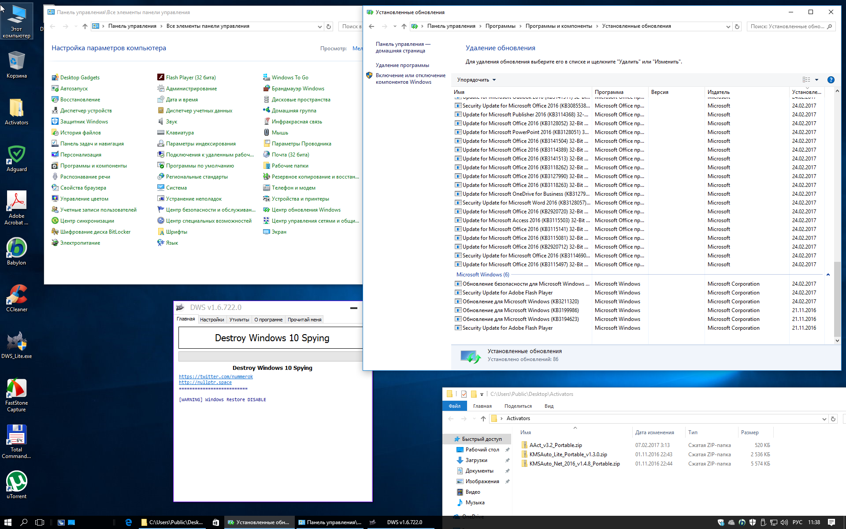Open Babylon desktop shortcut
846x529 pixels.
pyautogui.click(x=16, y=252)
